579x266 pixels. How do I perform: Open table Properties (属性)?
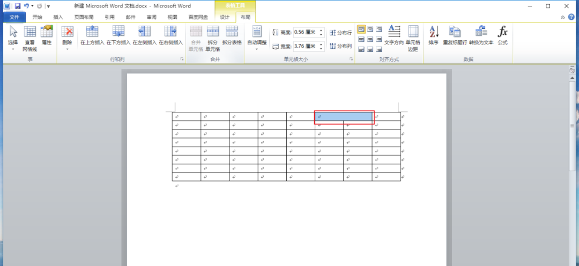[x=47, y=35]
